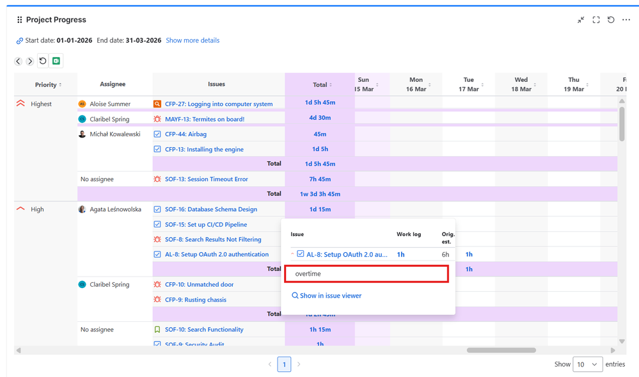Click the overtime input field
Viewport: 639px width, 377px height.
(x=367, y=273)
